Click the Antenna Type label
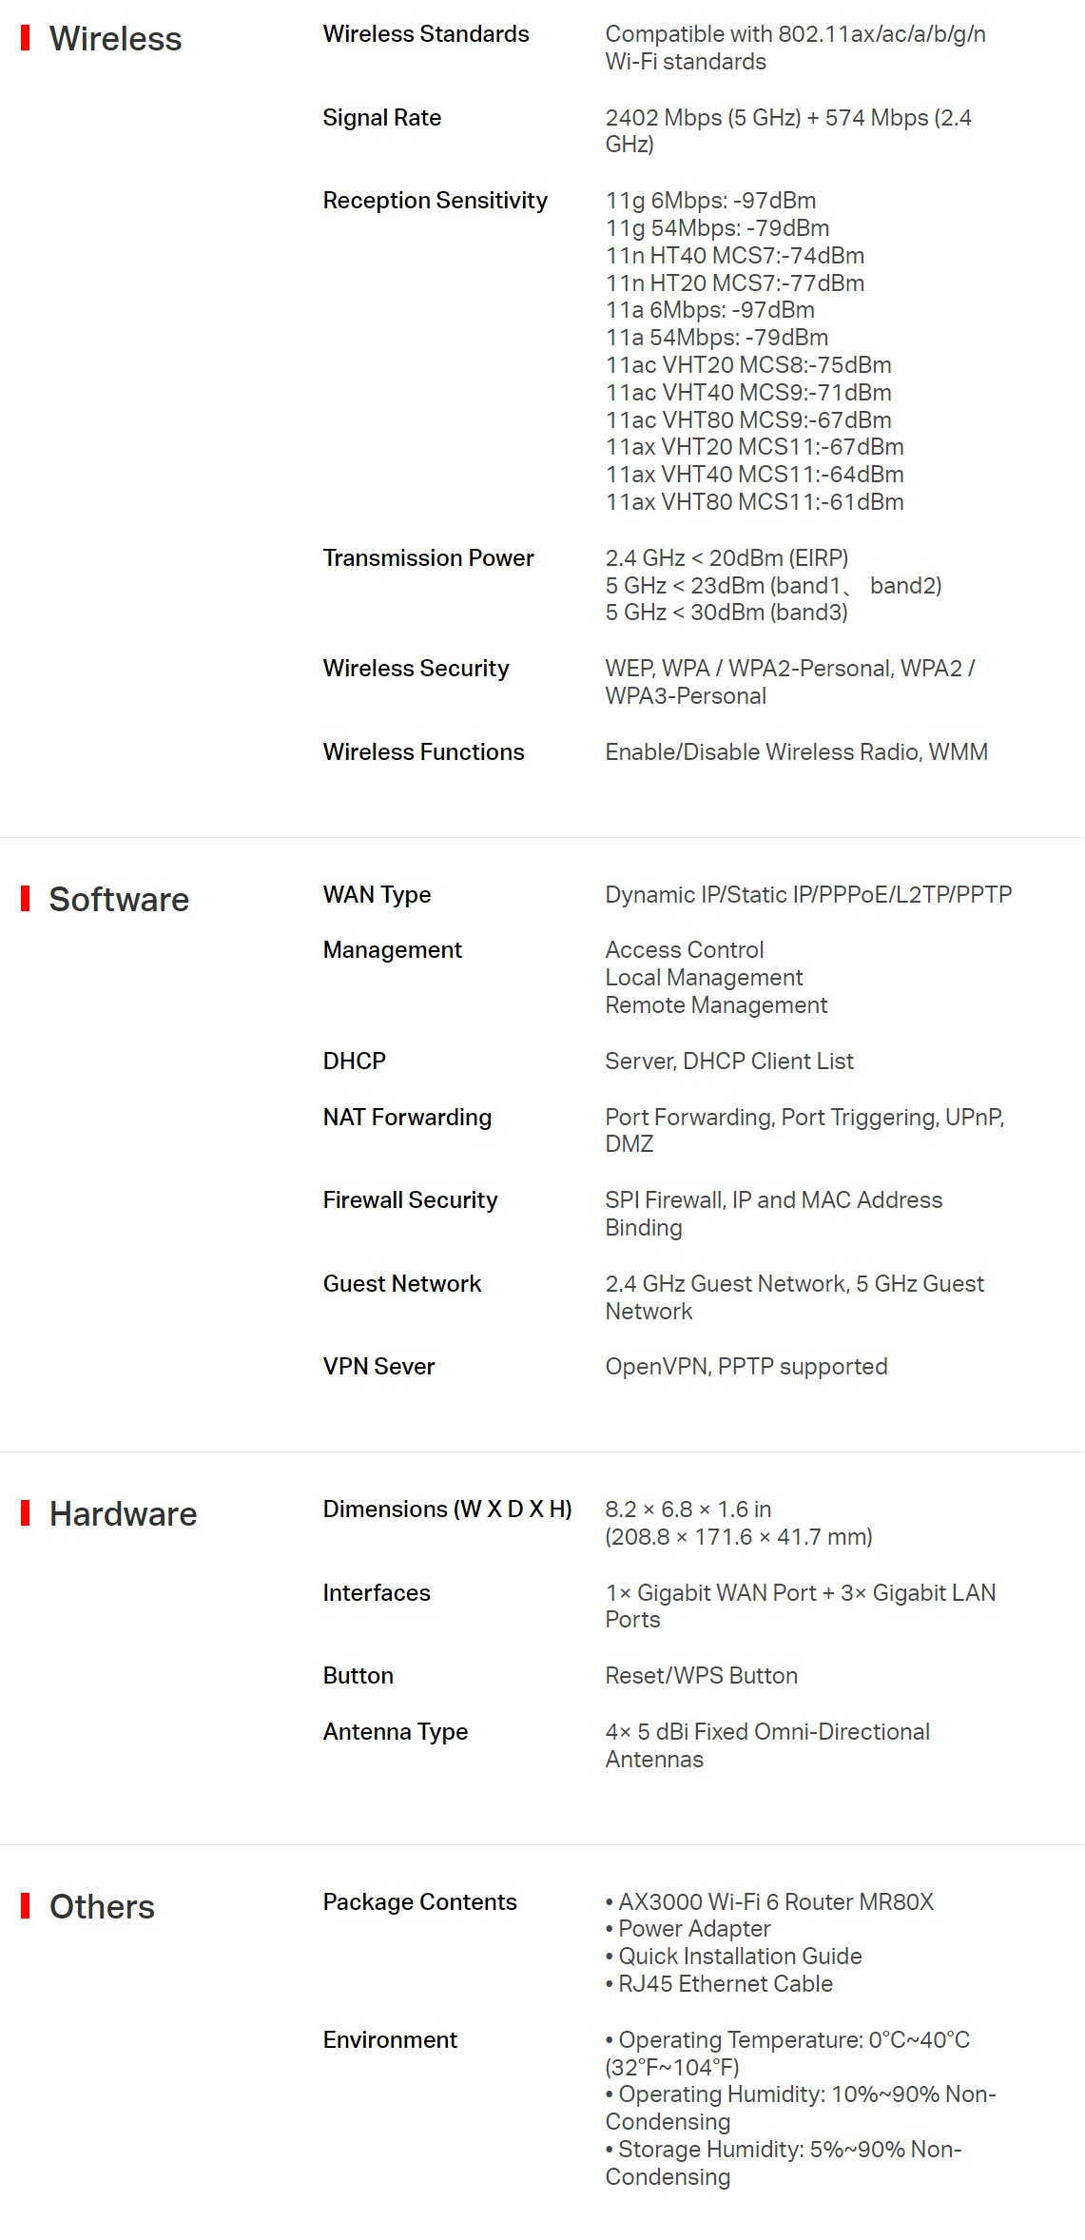 point(396,1732)
